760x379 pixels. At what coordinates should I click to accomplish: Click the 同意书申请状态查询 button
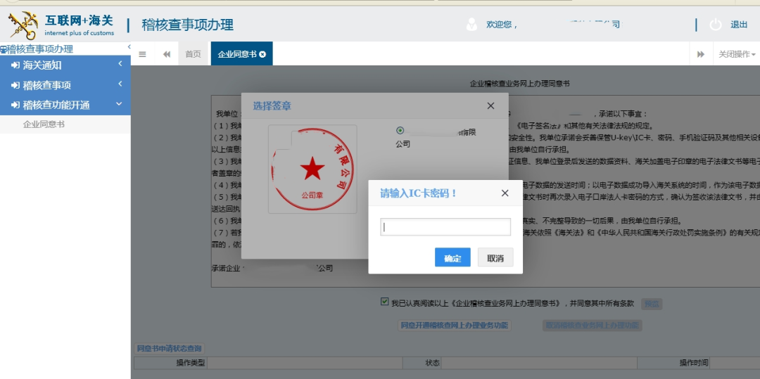(x=169, y=349)
